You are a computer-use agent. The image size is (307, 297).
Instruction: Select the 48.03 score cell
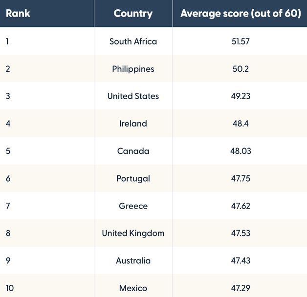[241, 151]
